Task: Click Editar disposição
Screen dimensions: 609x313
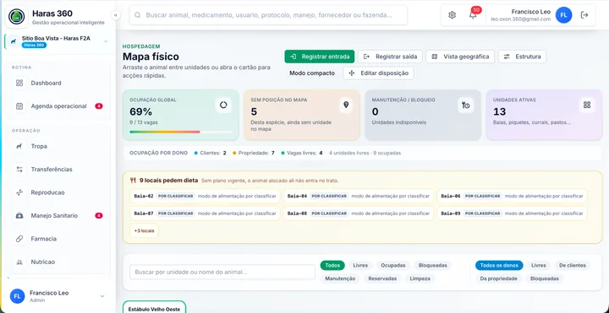Action: [x=378, y=73]
